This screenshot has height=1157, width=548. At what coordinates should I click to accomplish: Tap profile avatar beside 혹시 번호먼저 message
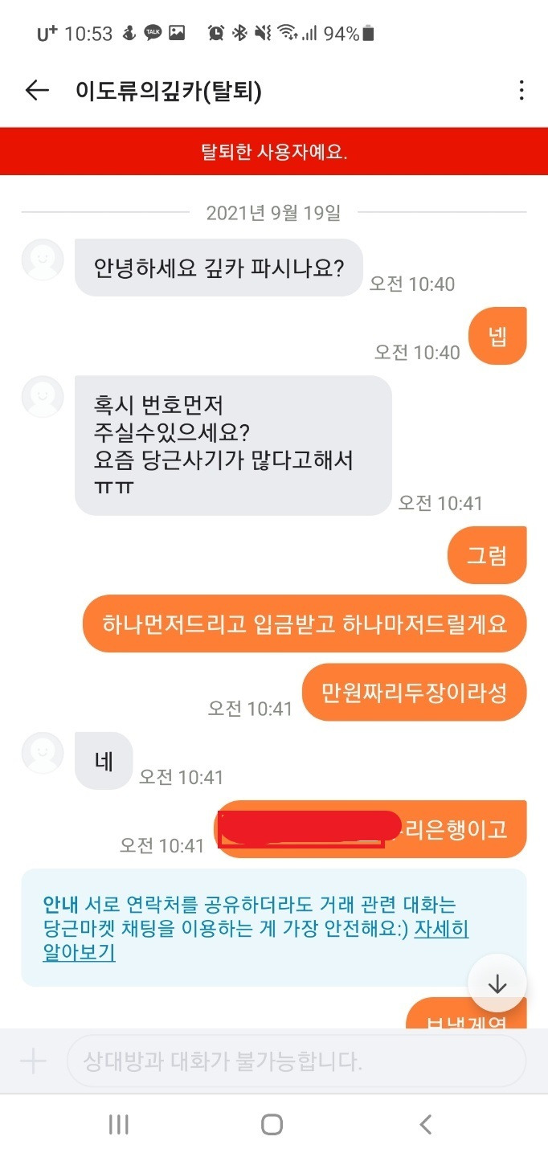click(x=43, y=397)
